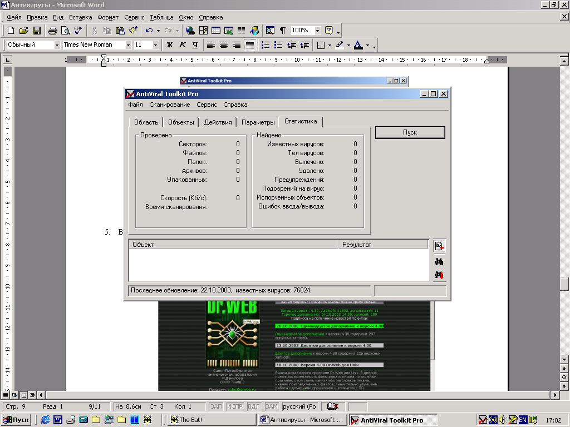Switch to the Объекты tab in AVP

pyautogui.click(x=181, y=122)
